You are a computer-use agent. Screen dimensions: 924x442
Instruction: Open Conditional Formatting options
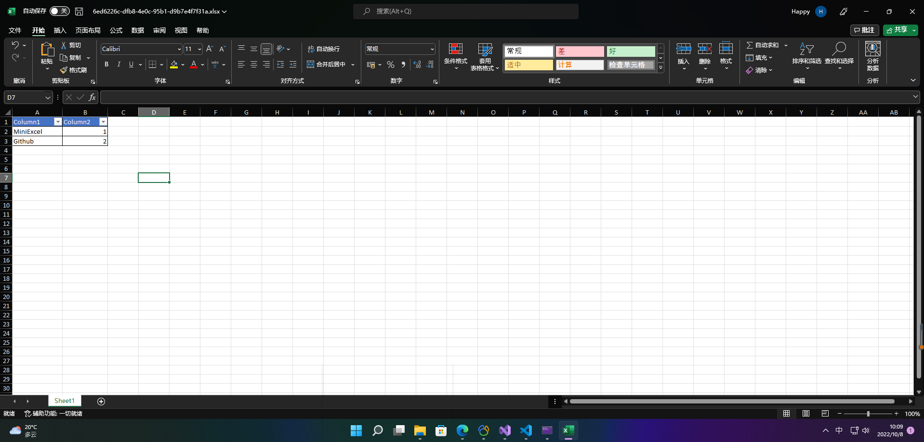coord(455,56)
